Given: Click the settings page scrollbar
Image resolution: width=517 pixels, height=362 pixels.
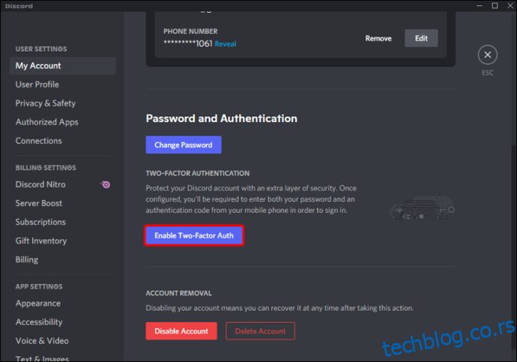Looking at the screenshot, I should tap(513, 246).
